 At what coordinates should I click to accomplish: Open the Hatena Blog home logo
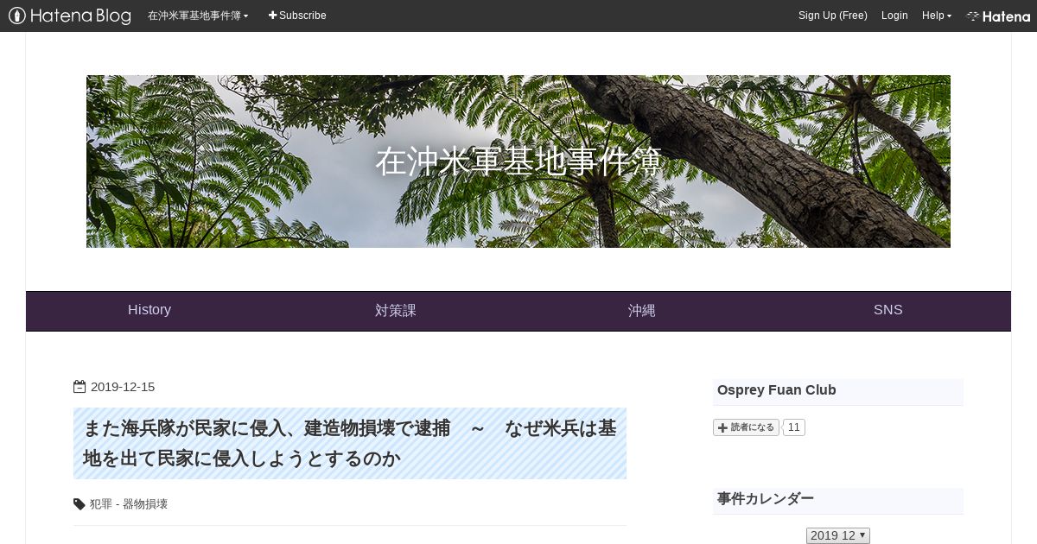(70, 16)
